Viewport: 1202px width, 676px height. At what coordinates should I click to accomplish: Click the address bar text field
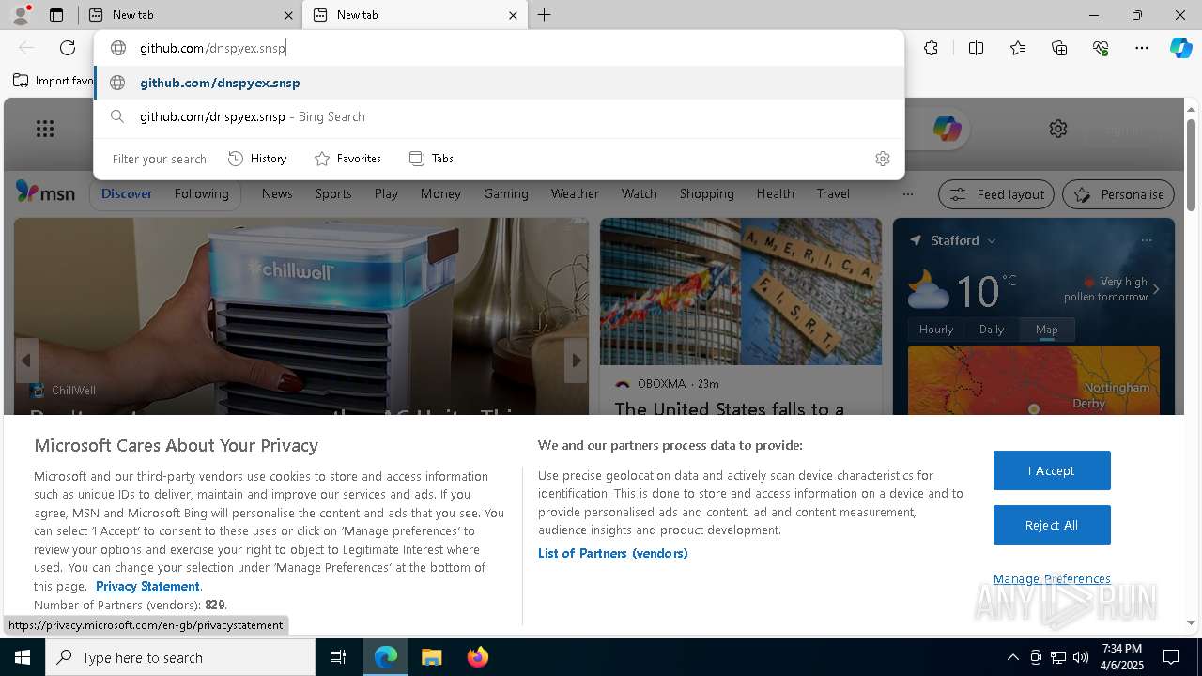pyautogui.click(x=498, y=48)
